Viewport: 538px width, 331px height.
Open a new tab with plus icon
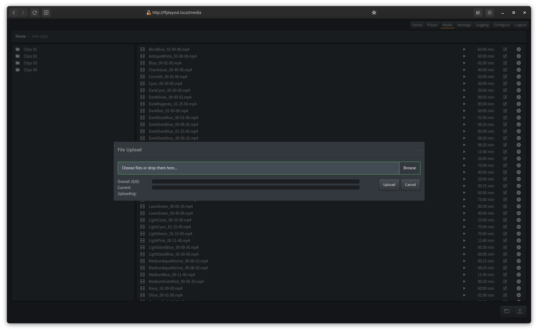tap(46, 13)
